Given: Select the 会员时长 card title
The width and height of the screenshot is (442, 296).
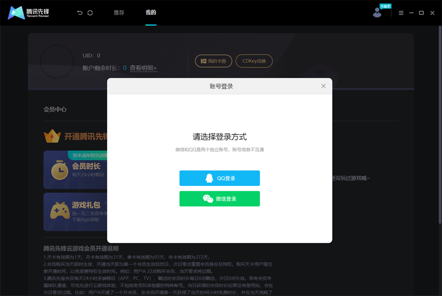Looking at the screenshot, I should (86, 166).
